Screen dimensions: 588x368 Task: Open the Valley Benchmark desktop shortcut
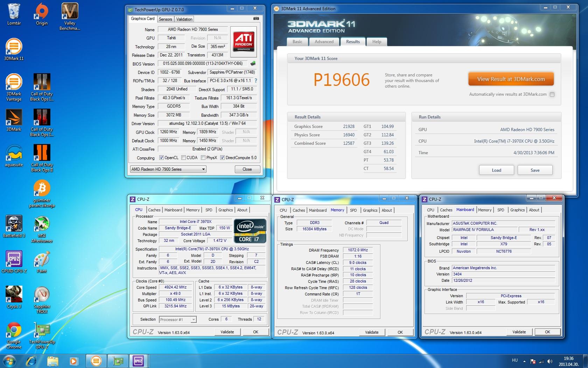[70, 16]
